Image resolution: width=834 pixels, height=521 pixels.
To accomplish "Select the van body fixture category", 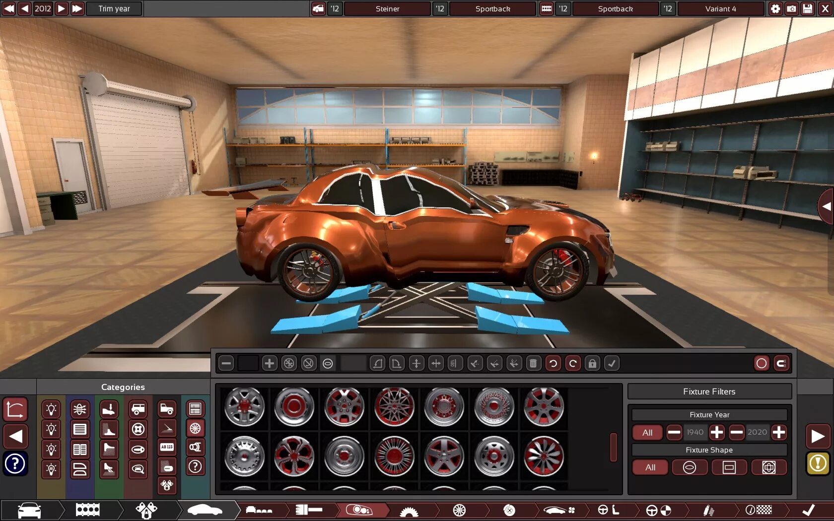I will pos(138,409).
